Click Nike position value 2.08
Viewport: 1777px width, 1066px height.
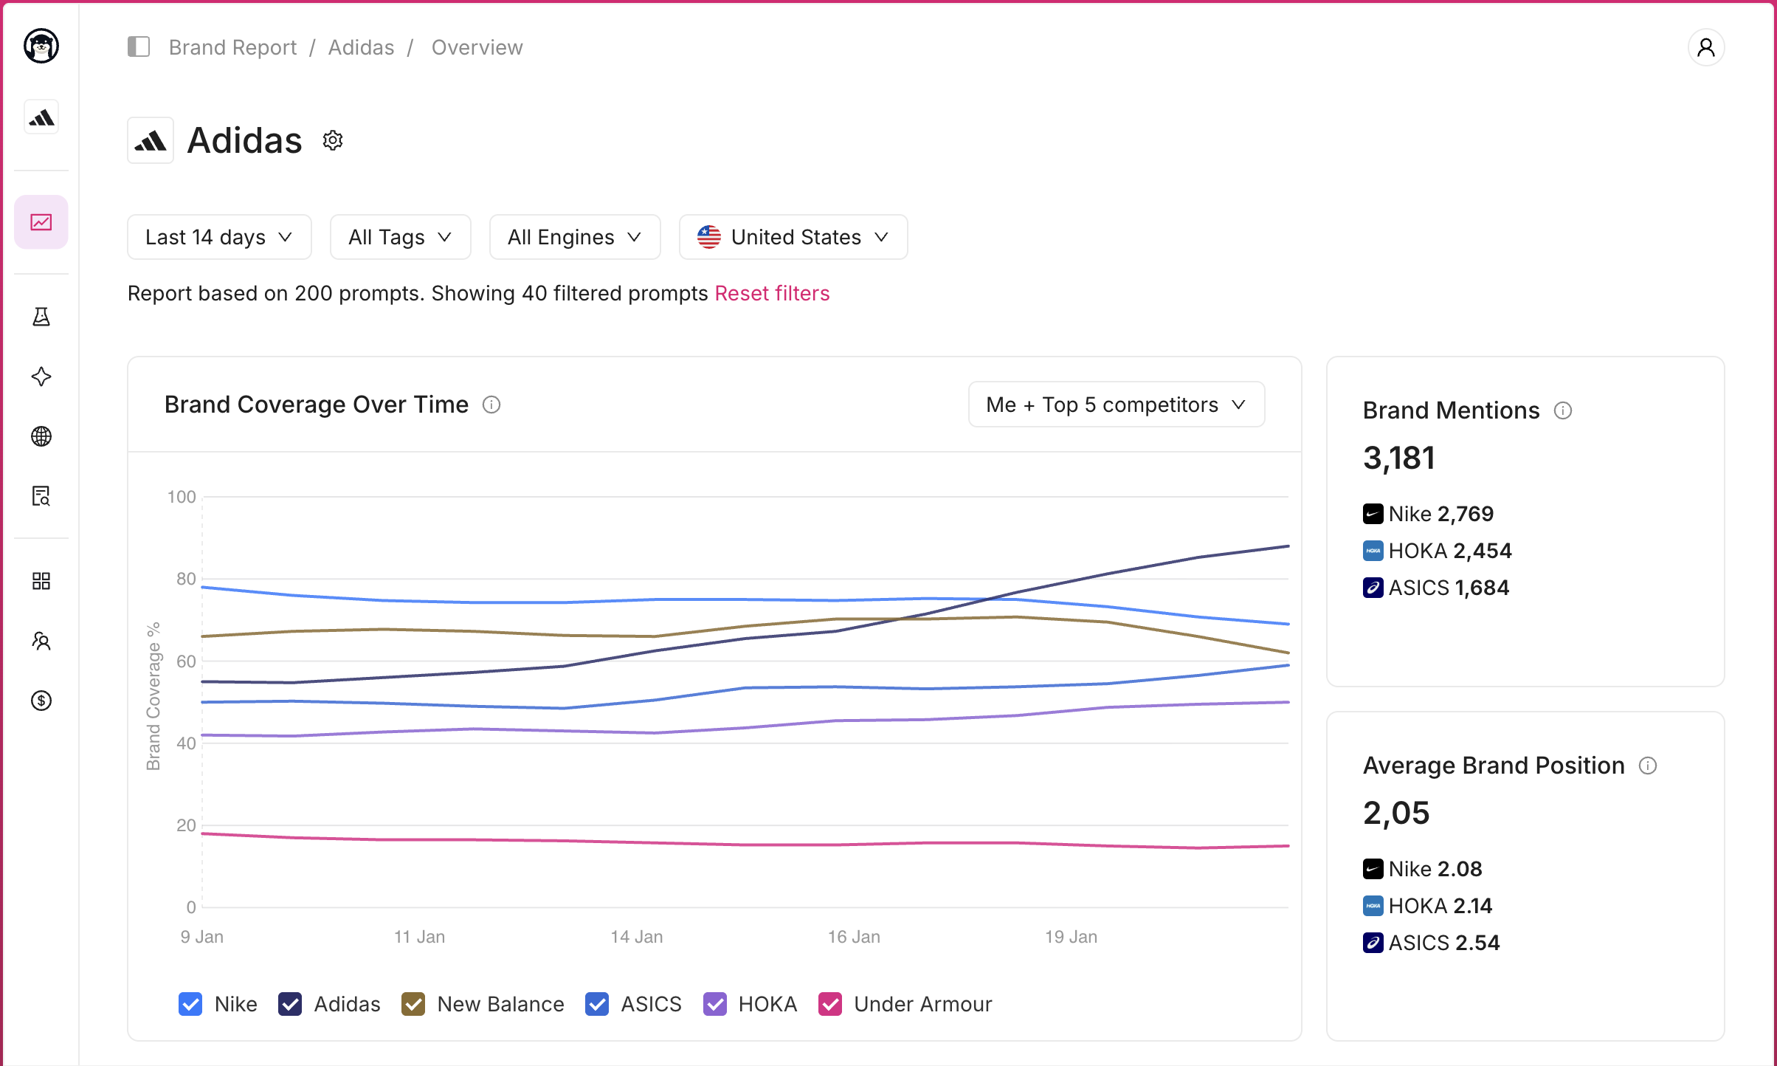pyautogui.click(x=1460, y=869)
